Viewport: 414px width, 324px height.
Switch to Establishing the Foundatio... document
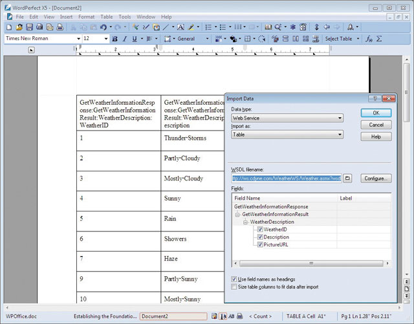point(105,316)
